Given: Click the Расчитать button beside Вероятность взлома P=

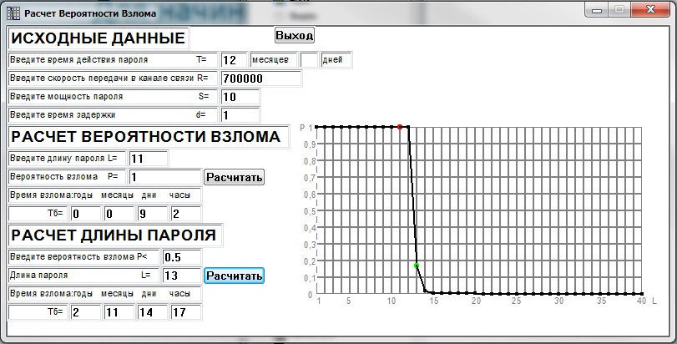Looking at the screenshot, I should (234, 177).
